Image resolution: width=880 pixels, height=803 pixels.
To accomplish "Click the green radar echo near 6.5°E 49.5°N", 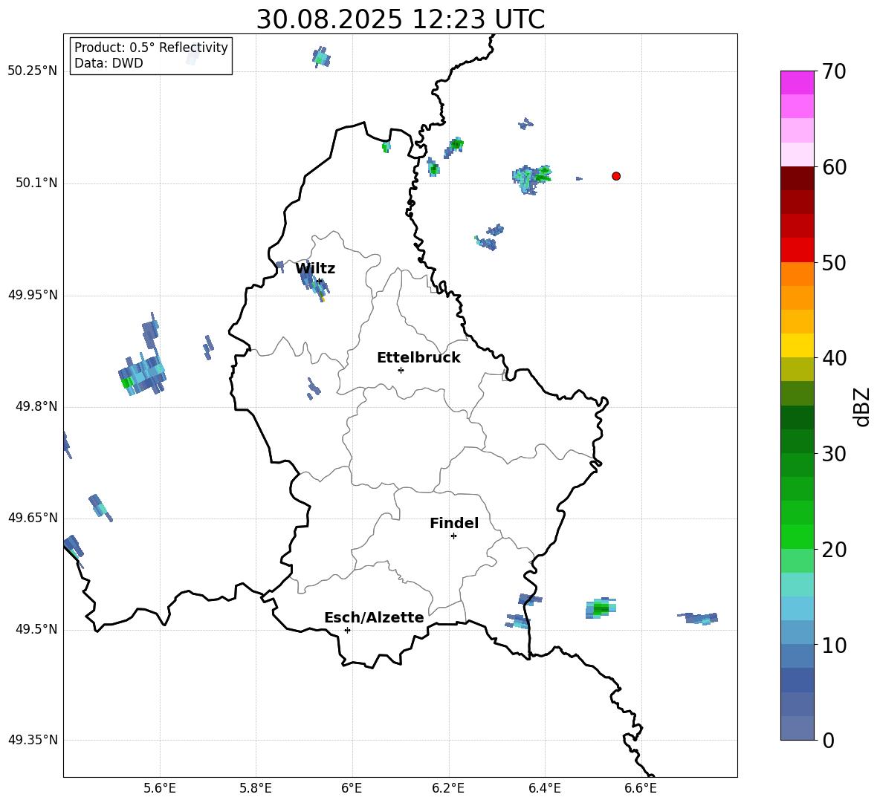I will coord(600,608).
